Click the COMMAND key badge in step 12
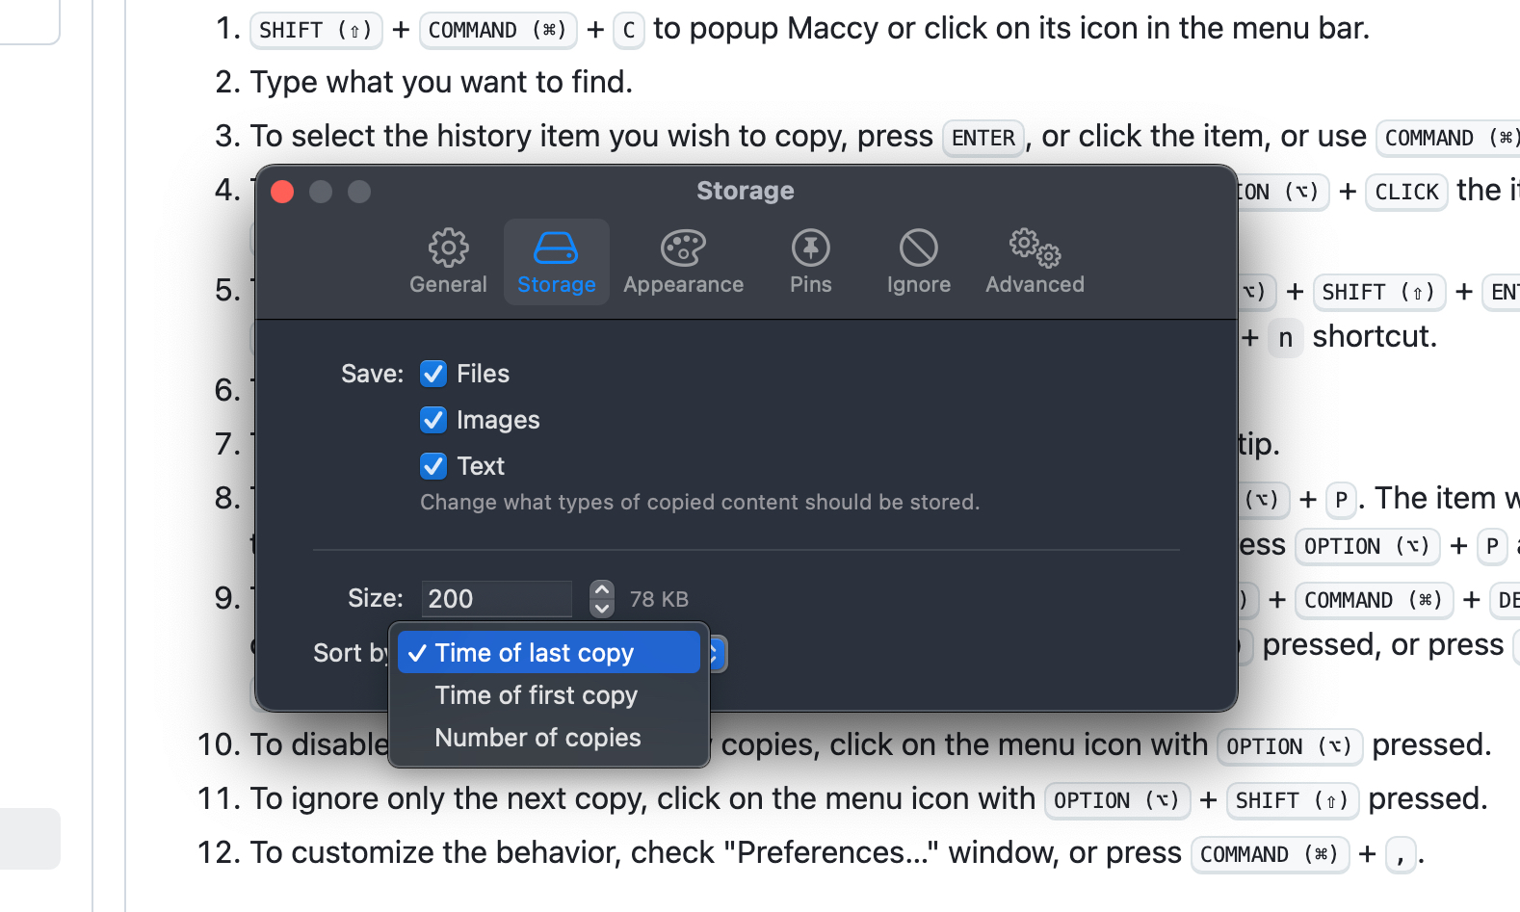Image resolution: width=1520 pixels, height=912 pixels. click(1270, 853)
